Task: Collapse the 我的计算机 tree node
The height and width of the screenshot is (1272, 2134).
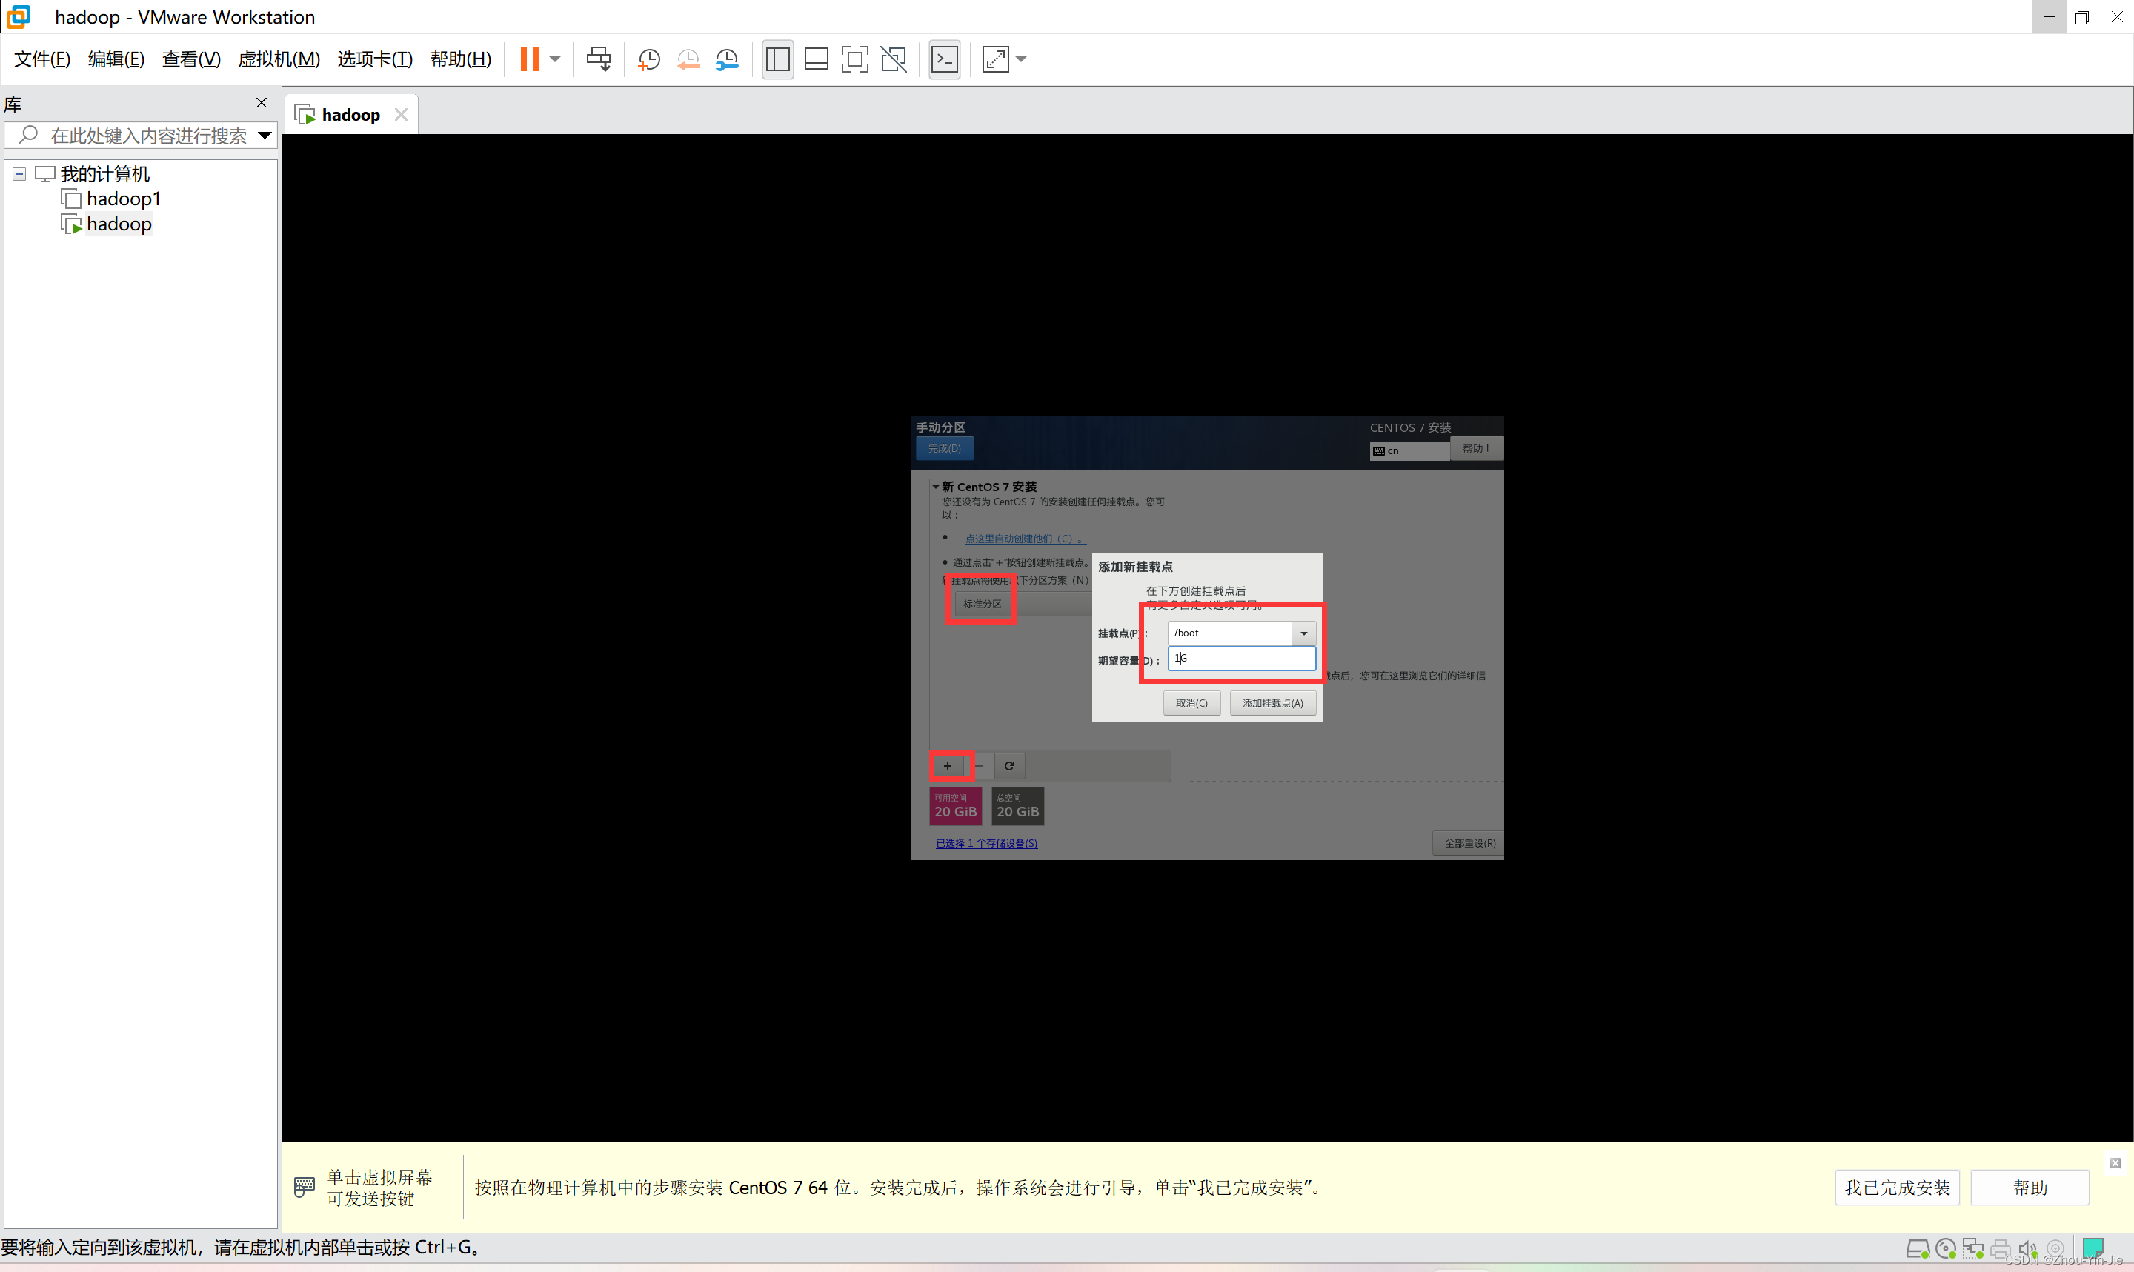Action: [x=19, y=174]
